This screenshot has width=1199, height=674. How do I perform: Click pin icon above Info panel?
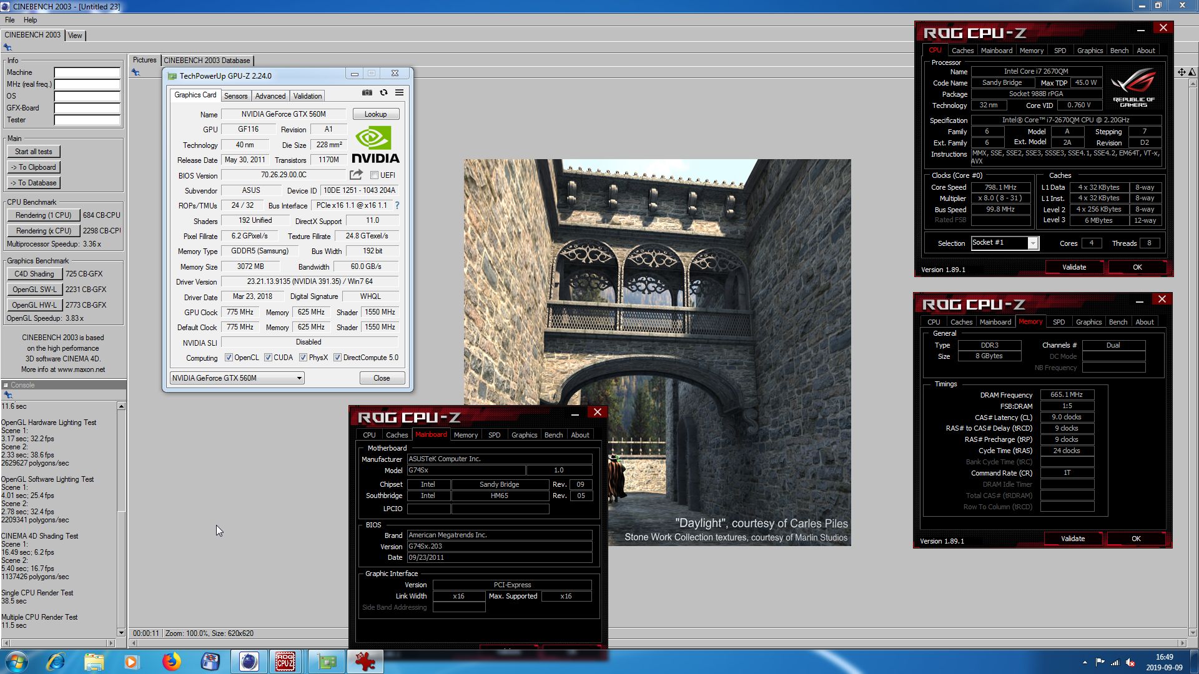click(7, 47)
